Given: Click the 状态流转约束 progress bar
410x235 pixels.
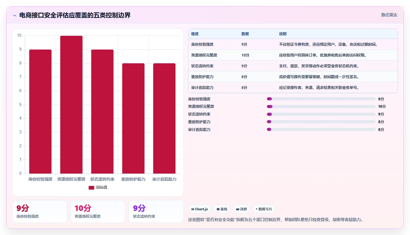Looking at the screenshot, I should (x=321, y=114).
